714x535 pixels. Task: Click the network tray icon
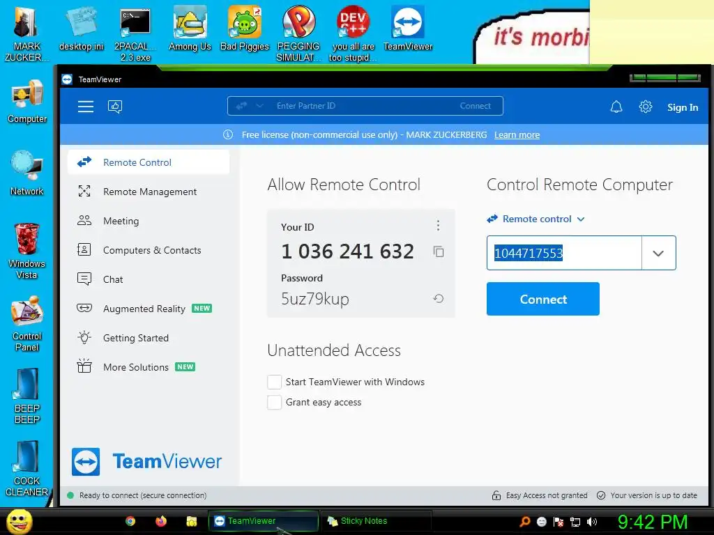[x=575, y=522]
